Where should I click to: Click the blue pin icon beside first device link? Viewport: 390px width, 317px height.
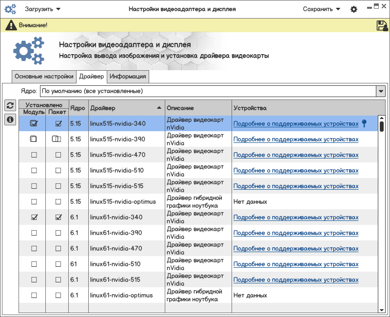364,124
